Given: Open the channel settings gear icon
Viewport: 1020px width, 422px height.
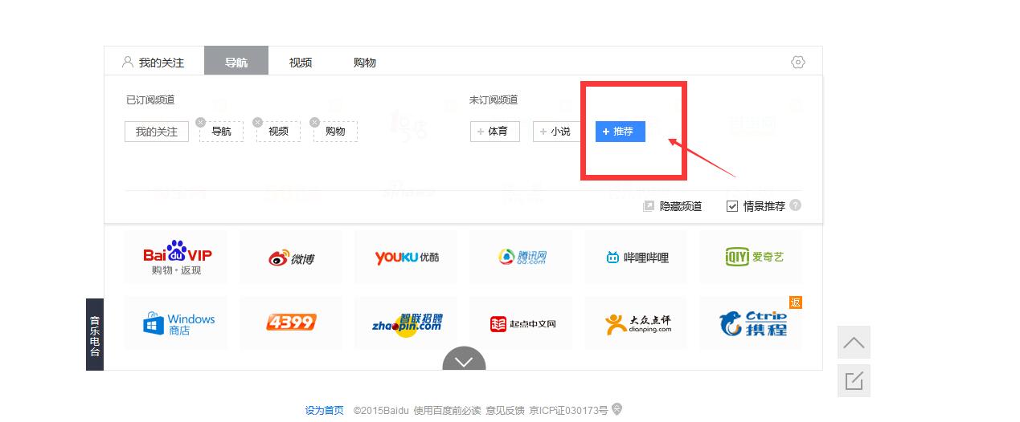Looking at the screenshot, I should point(797,62).
